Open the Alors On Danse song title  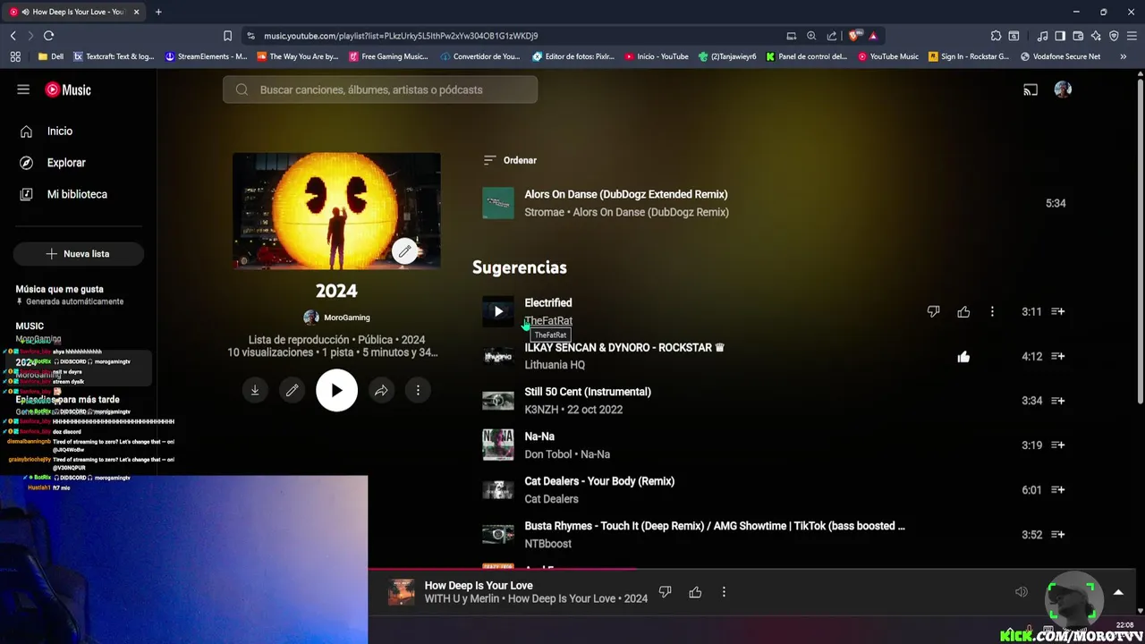(x=626, y=194)
